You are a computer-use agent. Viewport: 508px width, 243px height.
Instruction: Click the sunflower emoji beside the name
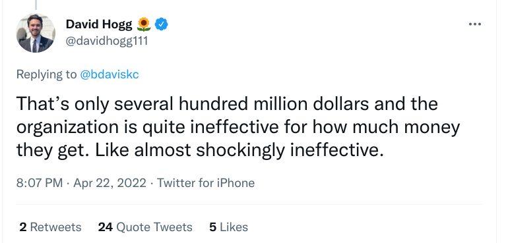coord(144,24)
